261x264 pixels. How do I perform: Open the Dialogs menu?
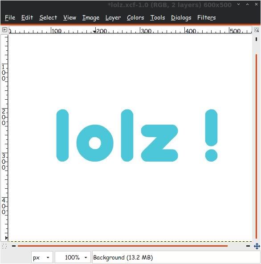pos(181,17)
